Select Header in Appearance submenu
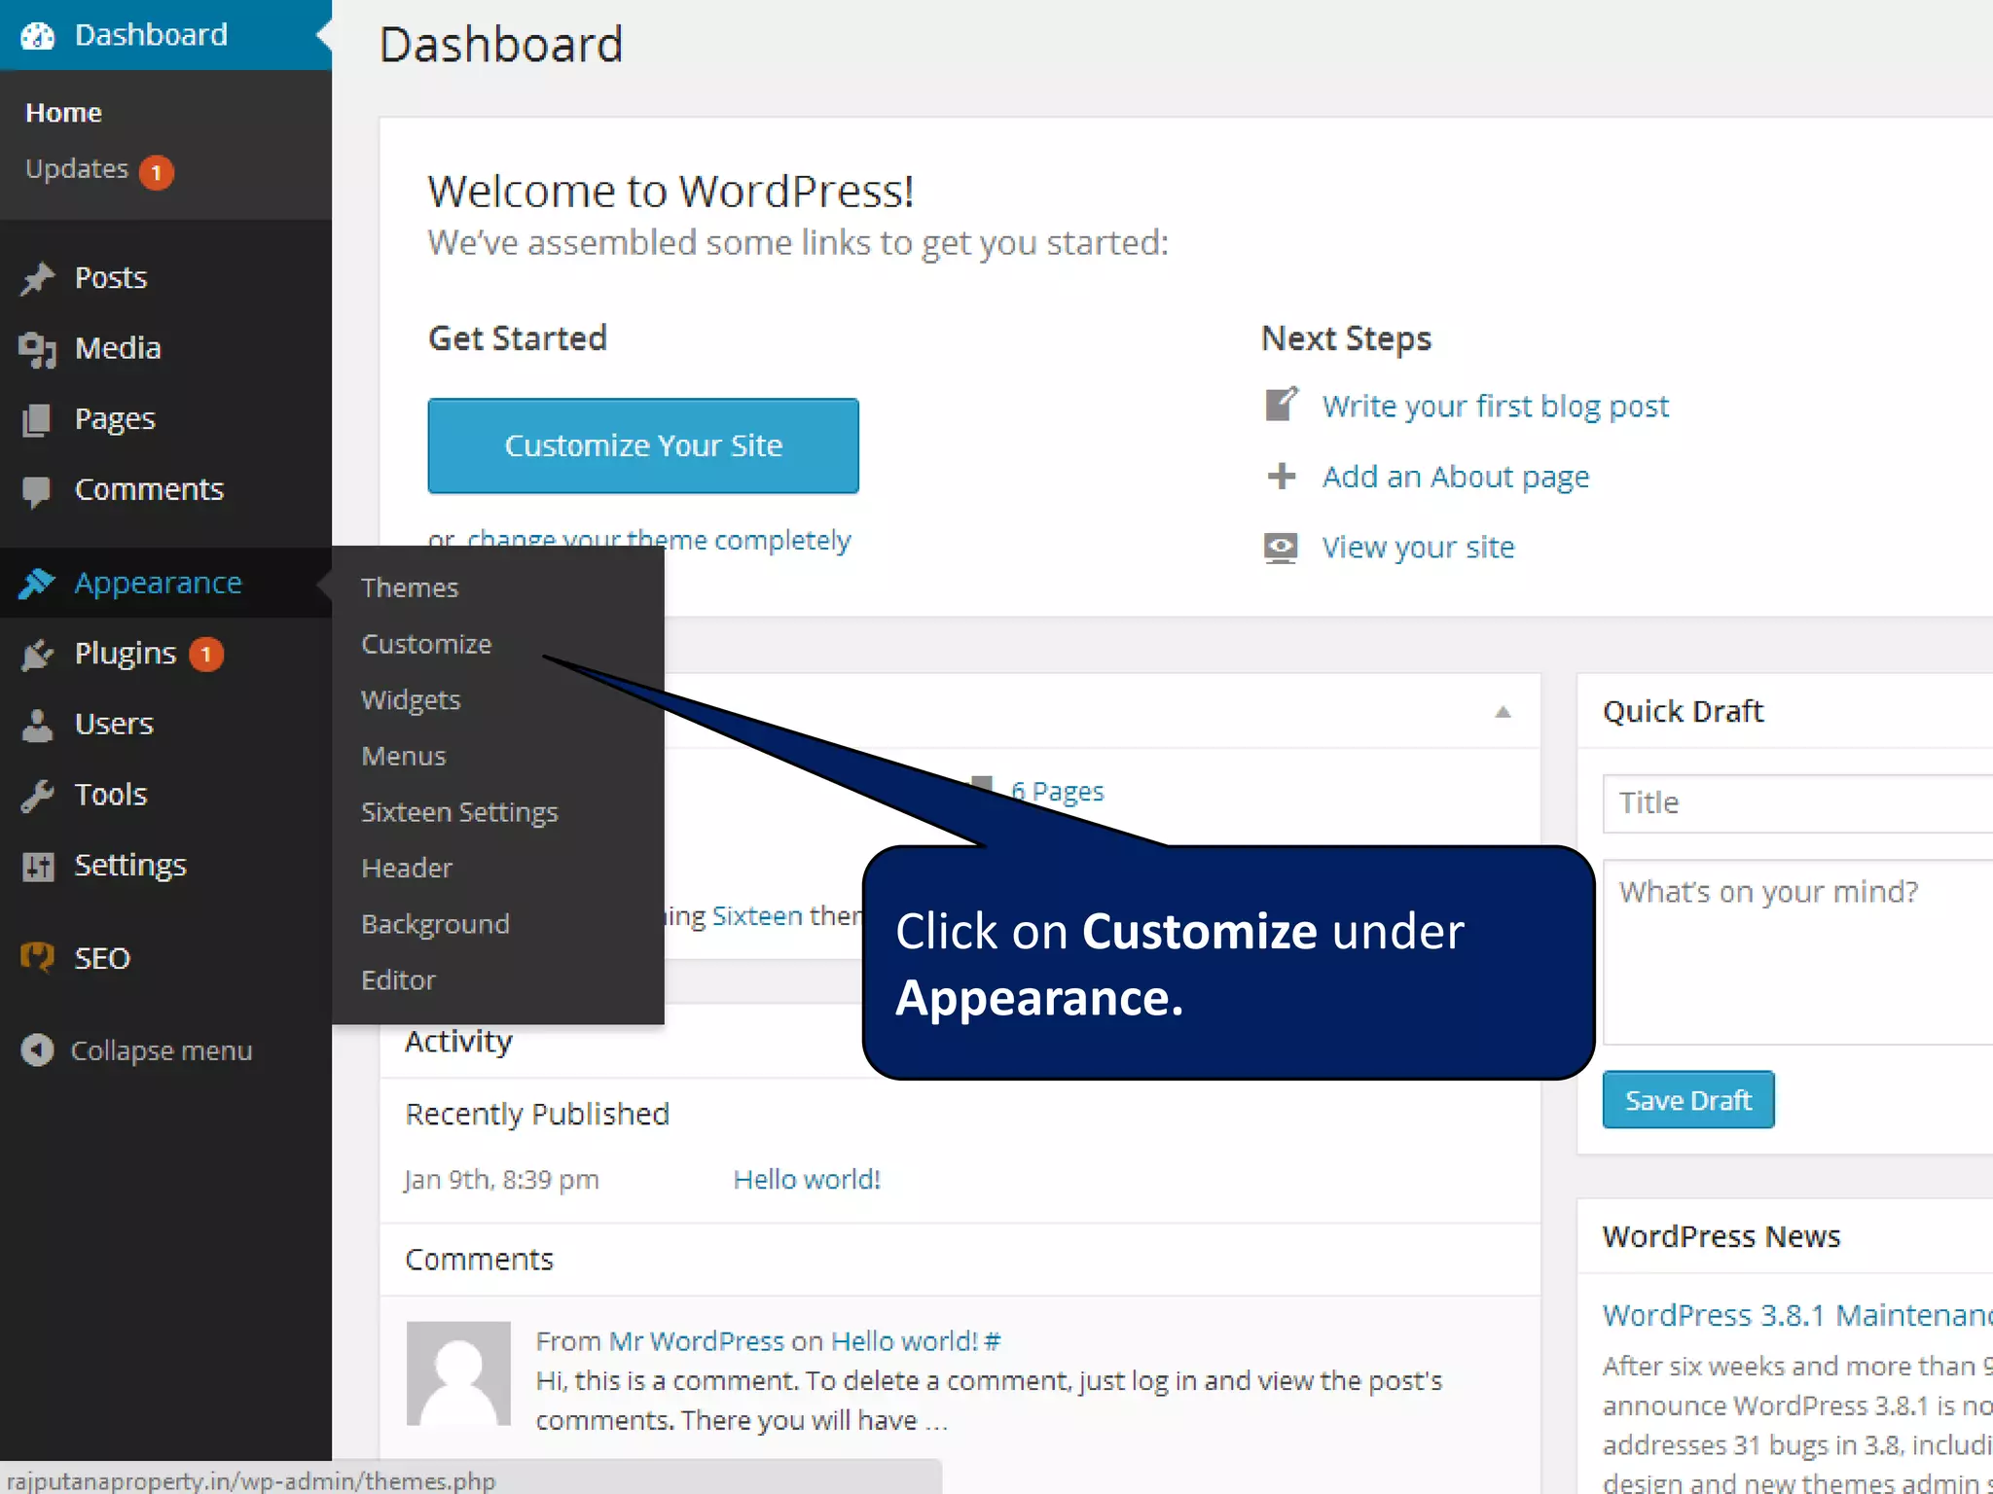 point(407,868)
